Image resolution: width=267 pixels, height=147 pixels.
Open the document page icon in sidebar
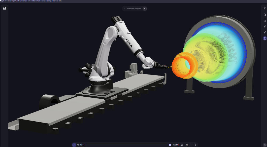click(265, 15)
